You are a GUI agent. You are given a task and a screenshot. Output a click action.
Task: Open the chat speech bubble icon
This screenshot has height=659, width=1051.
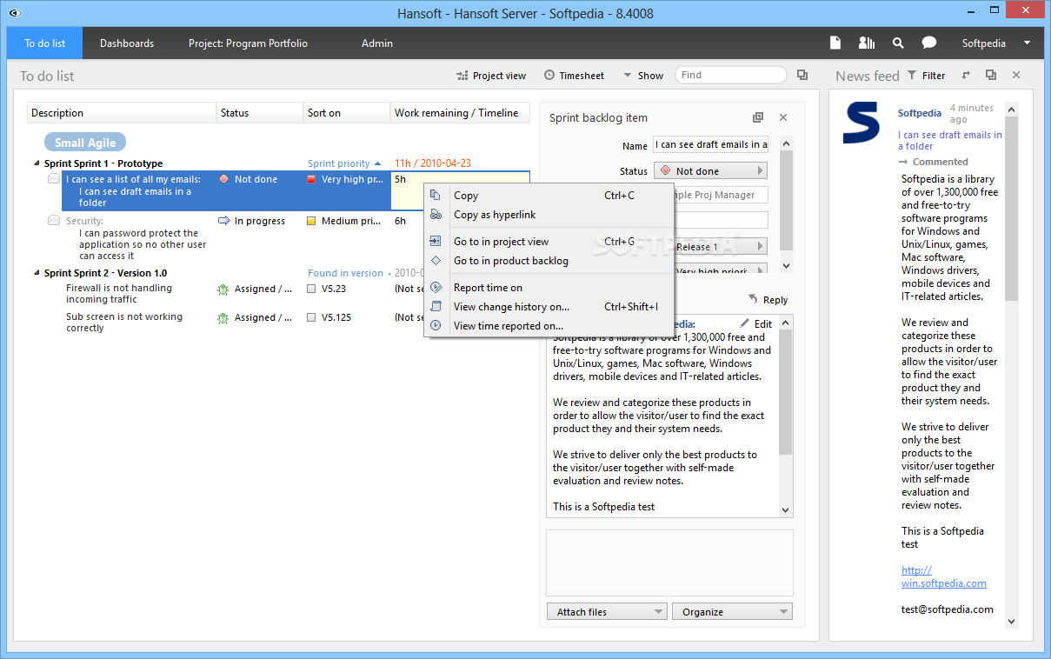tap(929, 43)
